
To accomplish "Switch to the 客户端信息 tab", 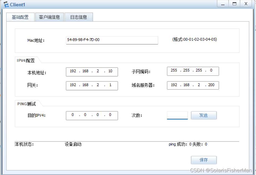I will click(49, 17).
